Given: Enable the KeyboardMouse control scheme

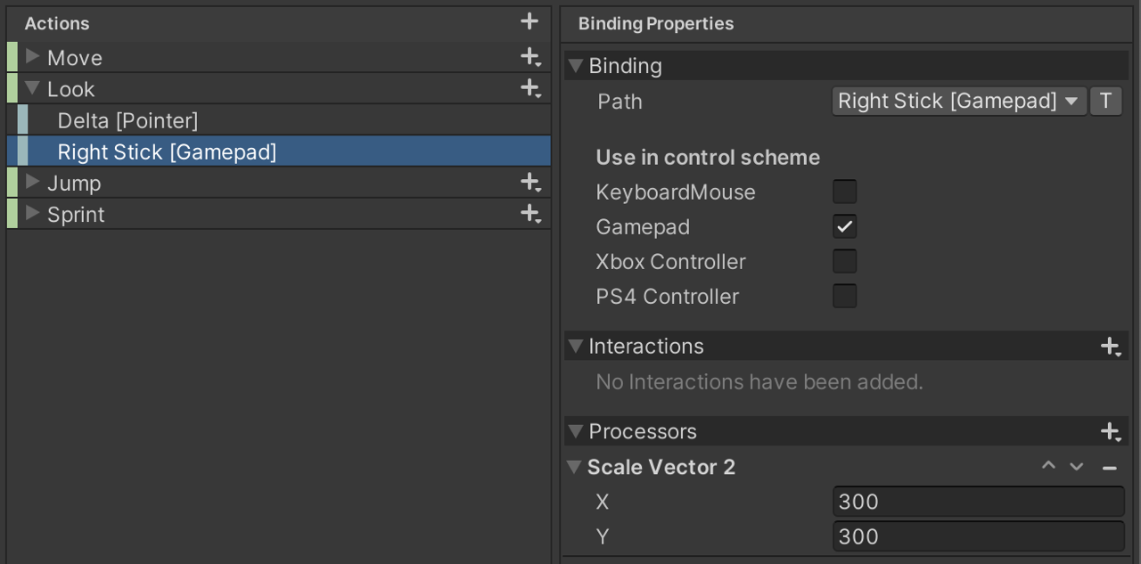Looking at the screenshot, I should tap(845, 191).
